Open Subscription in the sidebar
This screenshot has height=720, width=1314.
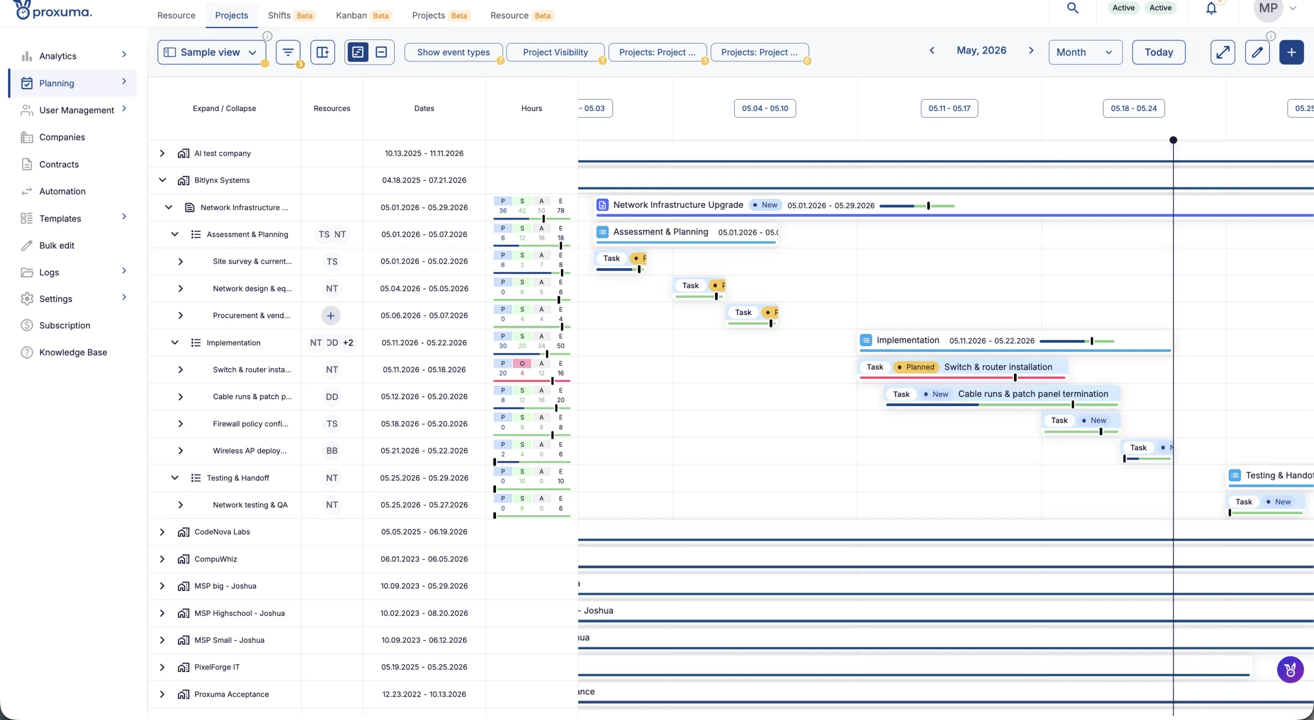[x=65, y=325]
